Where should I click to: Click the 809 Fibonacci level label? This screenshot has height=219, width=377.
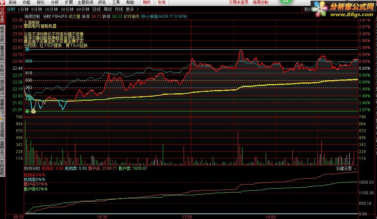point(29,61)
